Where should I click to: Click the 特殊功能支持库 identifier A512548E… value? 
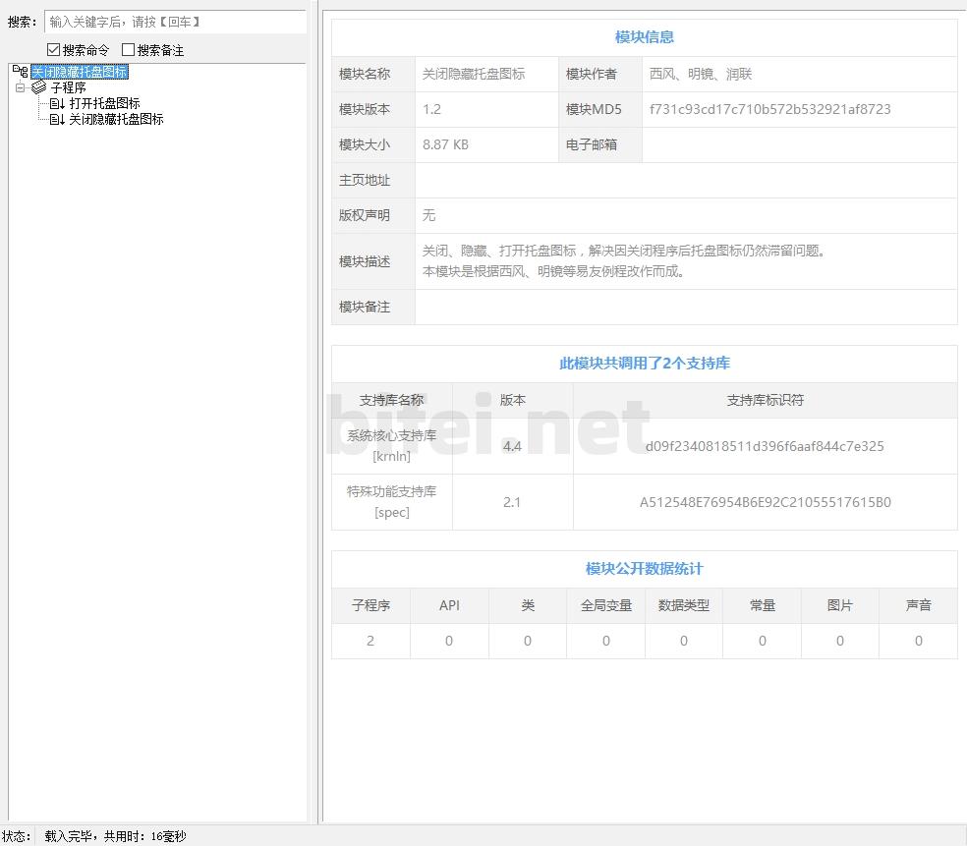[x=765, y=502]
